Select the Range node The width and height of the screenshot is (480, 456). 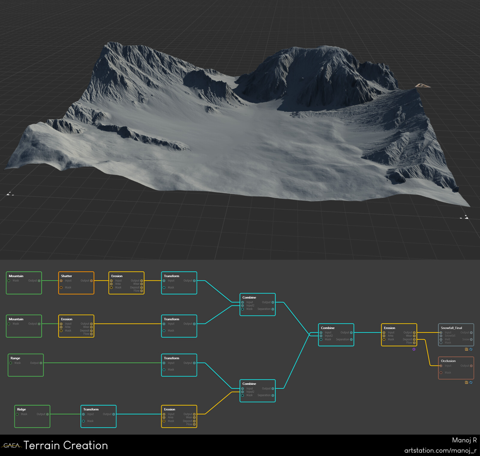pyautogui.click(x=26, y=365)
